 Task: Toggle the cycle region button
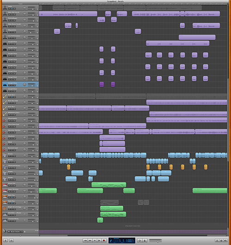[140, 241]
